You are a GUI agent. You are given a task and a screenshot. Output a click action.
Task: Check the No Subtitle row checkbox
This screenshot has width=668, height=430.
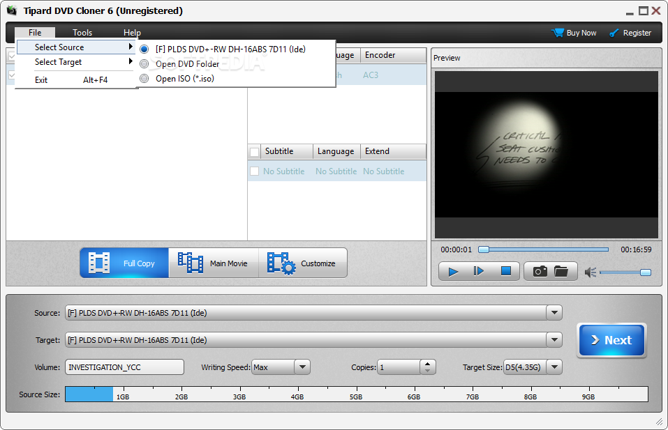[254, 171]
